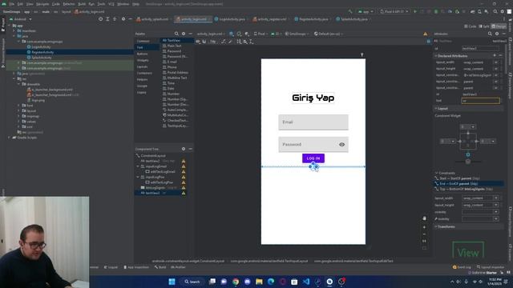Open the taskbar Search box

click(192, 282)
